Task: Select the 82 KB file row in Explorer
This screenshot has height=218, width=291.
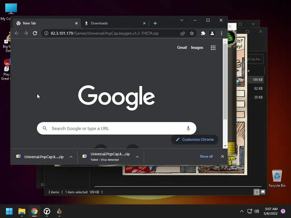Action: (255, 89)
